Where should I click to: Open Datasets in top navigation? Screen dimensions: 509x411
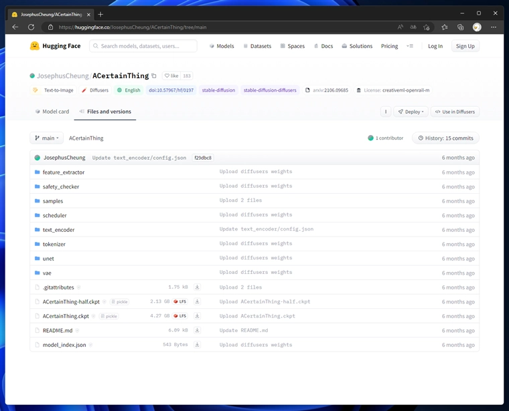pos(257,46)
